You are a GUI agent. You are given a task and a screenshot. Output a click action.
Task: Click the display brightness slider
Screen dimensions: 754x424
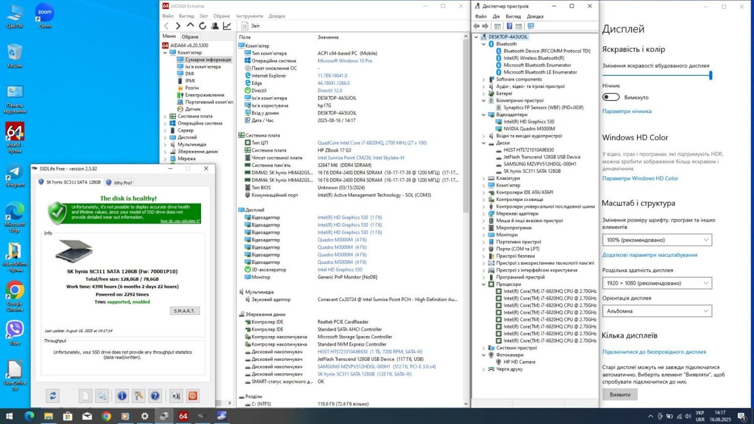(x=656, y=75)
